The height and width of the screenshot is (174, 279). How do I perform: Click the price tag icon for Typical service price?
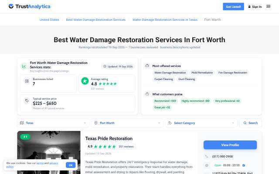(x=27, y=100)
